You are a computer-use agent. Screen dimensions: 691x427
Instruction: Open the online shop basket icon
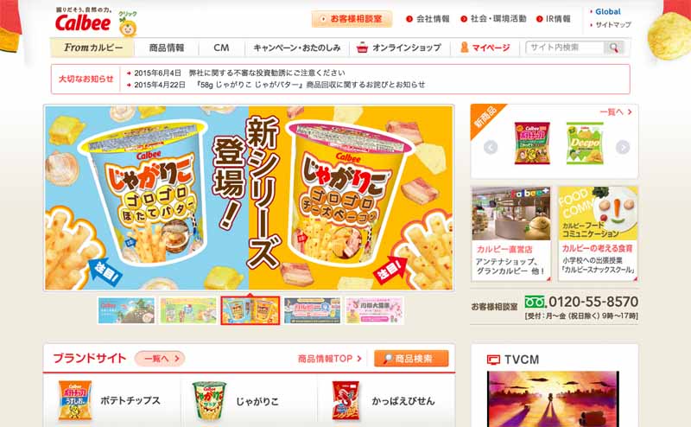362,48
